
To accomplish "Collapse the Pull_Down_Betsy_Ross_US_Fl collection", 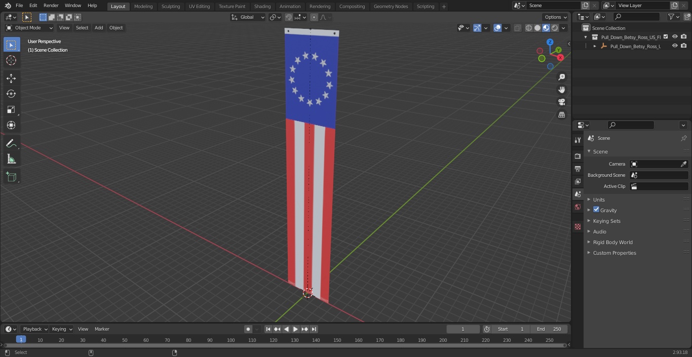I will (586, 37).
